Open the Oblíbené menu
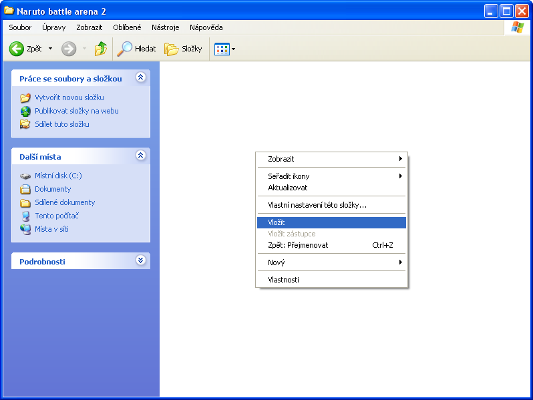The height and width of the screenshot is (400, 533). [127, 27]
